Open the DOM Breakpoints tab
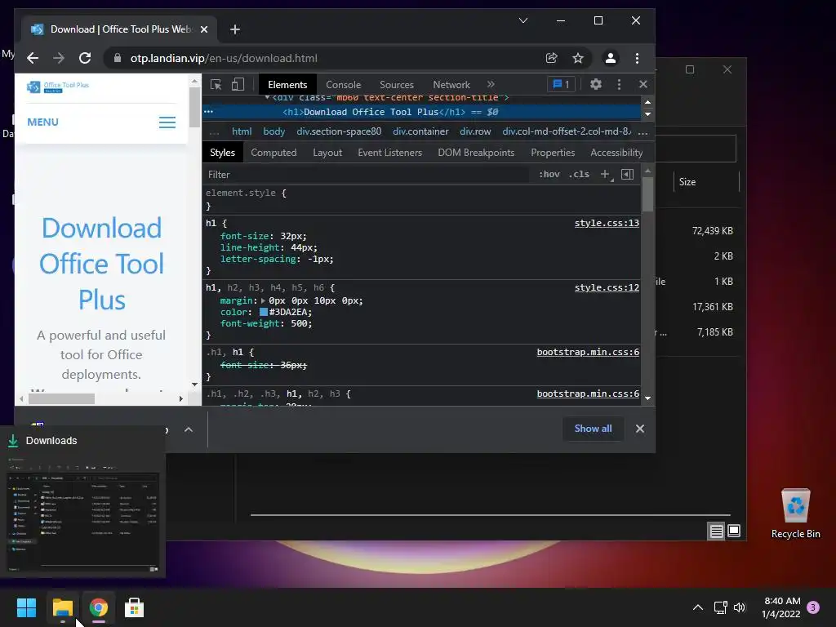This screenshot has height=627, width=836. click(x=476, y=153)
